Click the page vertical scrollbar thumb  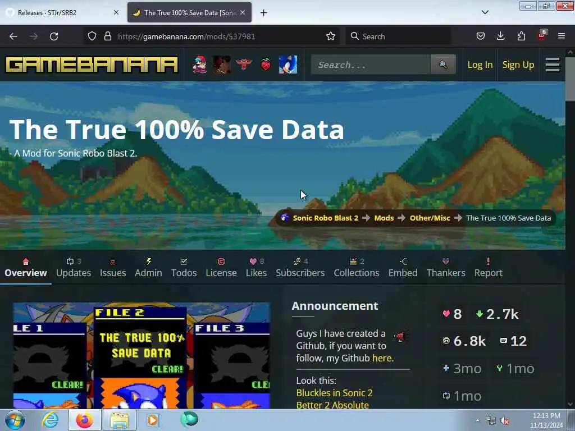pyautogui.click(x=570, y=79)
